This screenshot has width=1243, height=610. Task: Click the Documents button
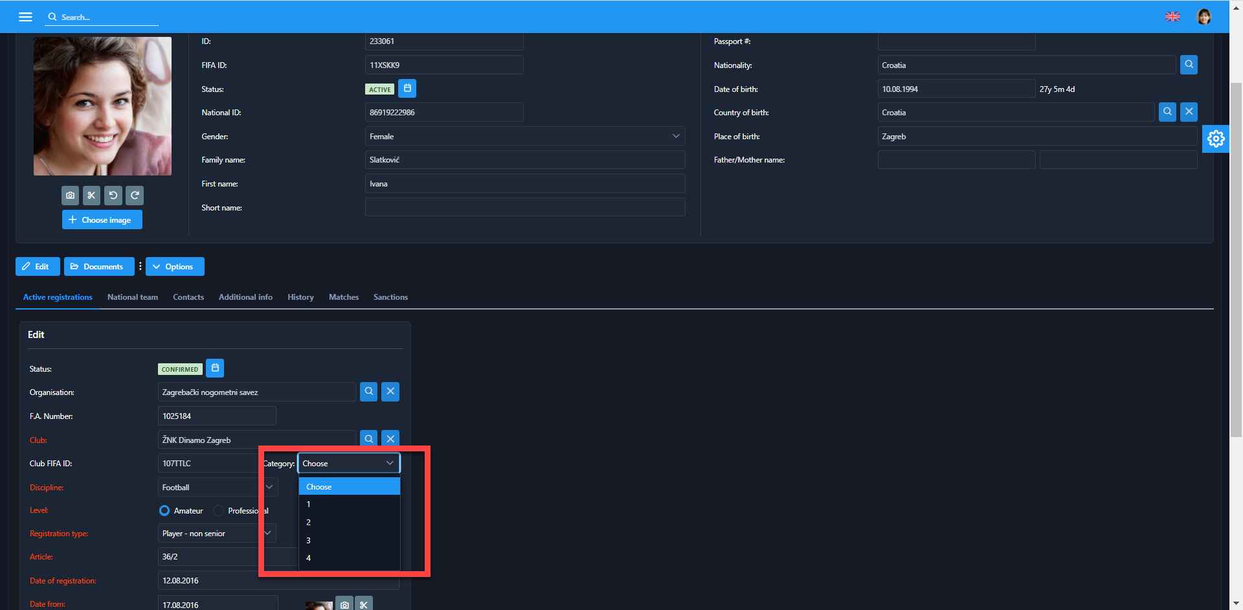pos(98,267)
